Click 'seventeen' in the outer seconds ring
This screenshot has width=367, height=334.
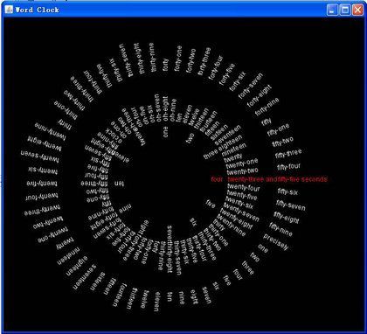(x=84, y=277)
